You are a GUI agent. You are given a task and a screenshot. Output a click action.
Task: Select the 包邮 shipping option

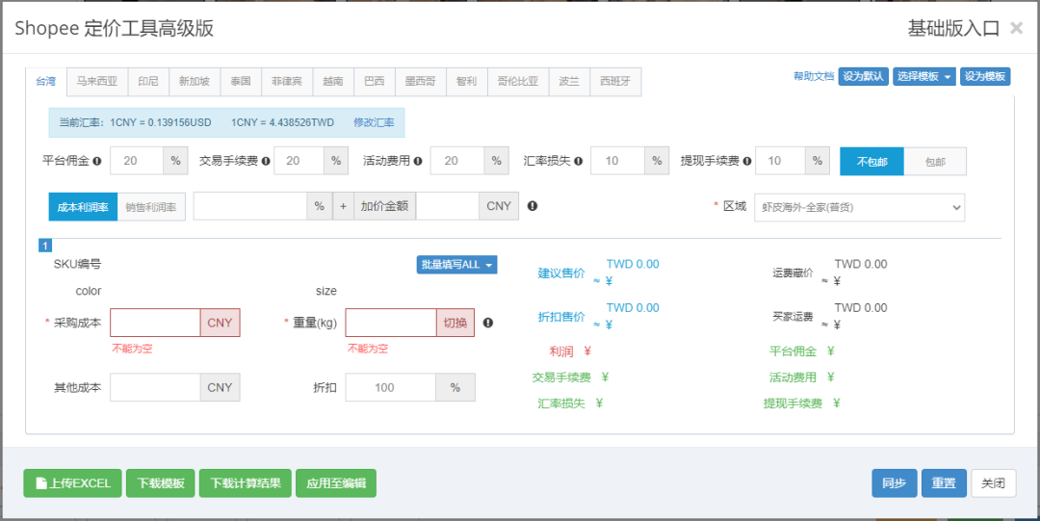coord(935,162)
